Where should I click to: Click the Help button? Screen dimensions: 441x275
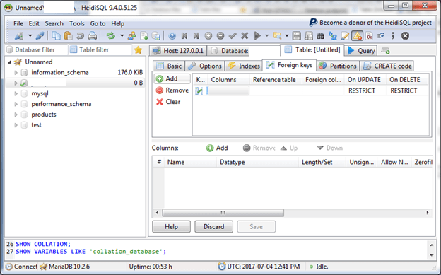[x=171, y=227]
